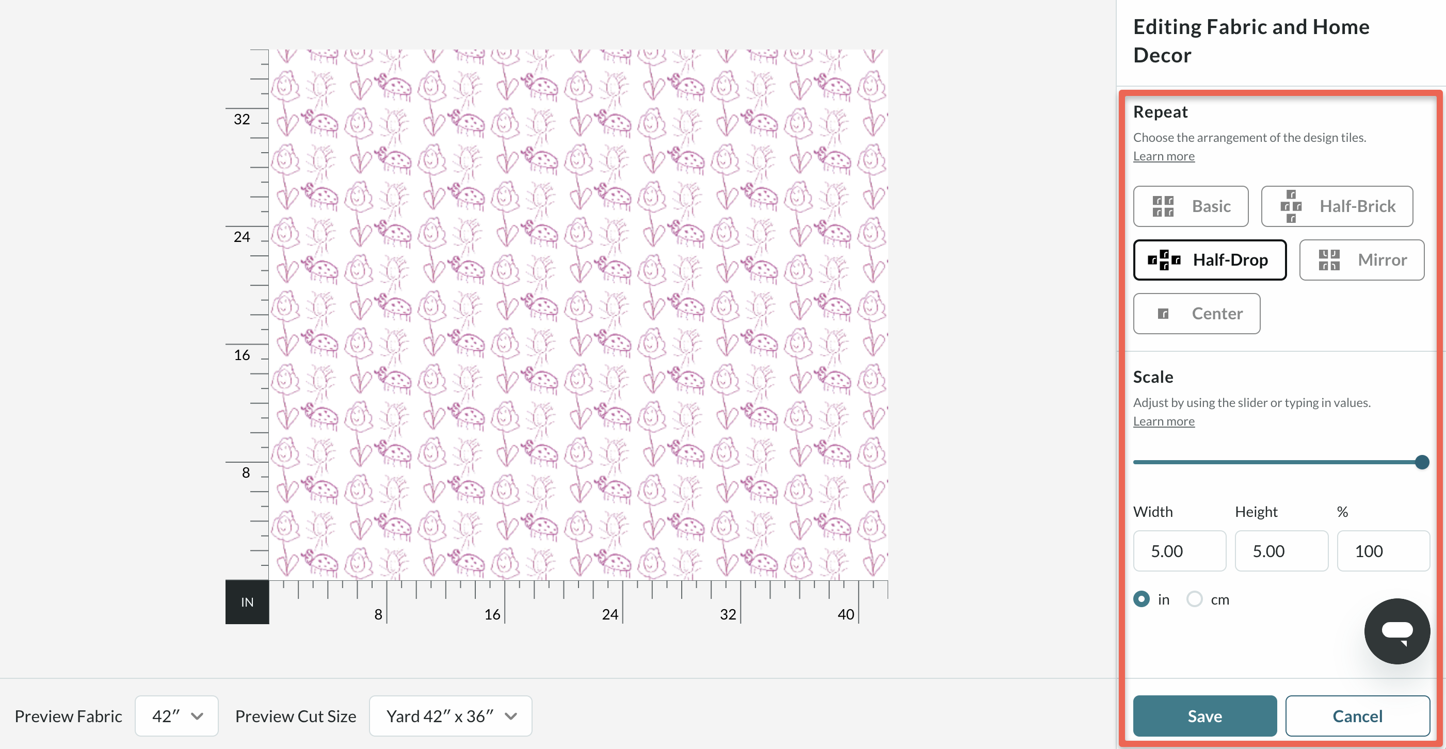Expand the Preview Cut Size dropdown
1446x749 pixels.
coord(450,716)
